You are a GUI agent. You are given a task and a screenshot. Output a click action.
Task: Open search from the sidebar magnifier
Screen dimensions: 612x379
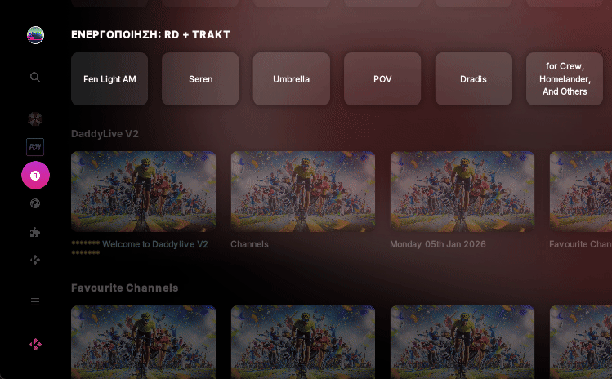pos(35,78)
